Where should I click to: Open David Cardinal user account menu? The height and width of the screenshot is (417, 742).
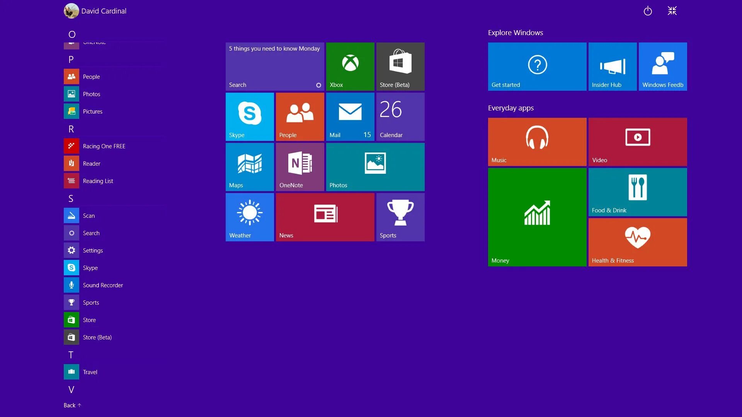click(95, 11)
